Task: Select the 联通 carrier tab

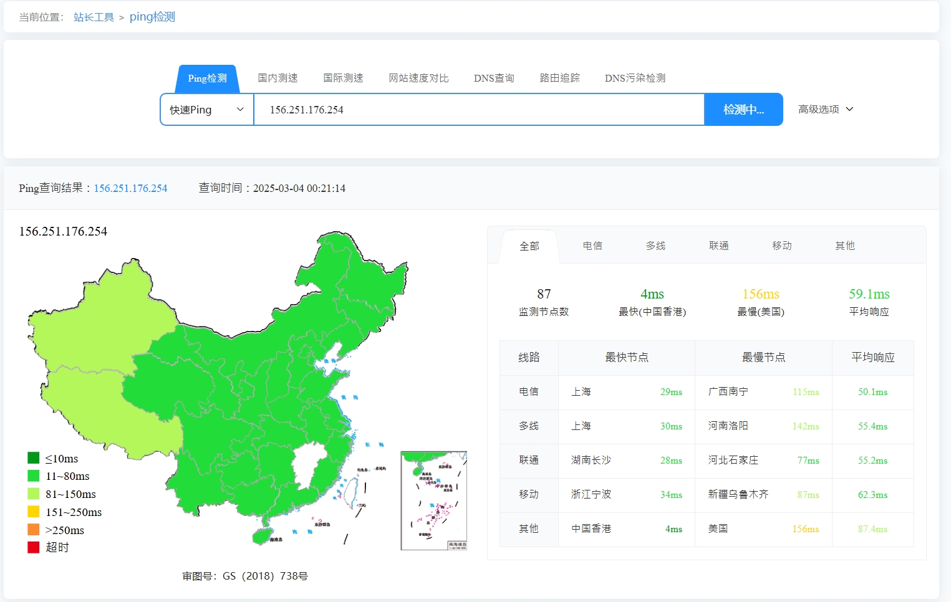Action: click(x=718, y=246)
